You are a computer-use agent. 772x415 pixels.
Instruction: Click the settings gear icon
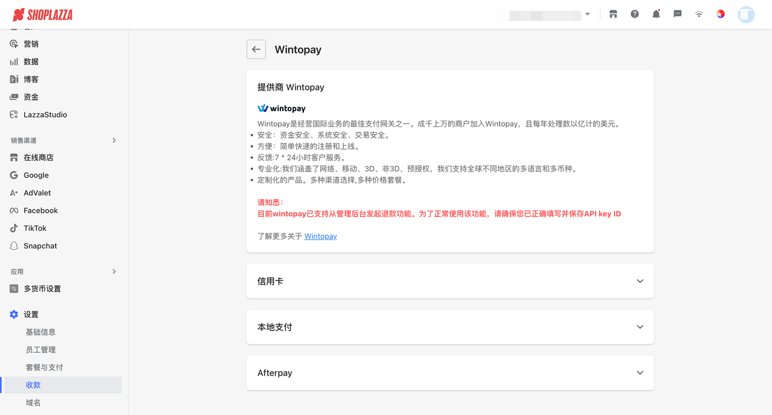pos(14,314)
